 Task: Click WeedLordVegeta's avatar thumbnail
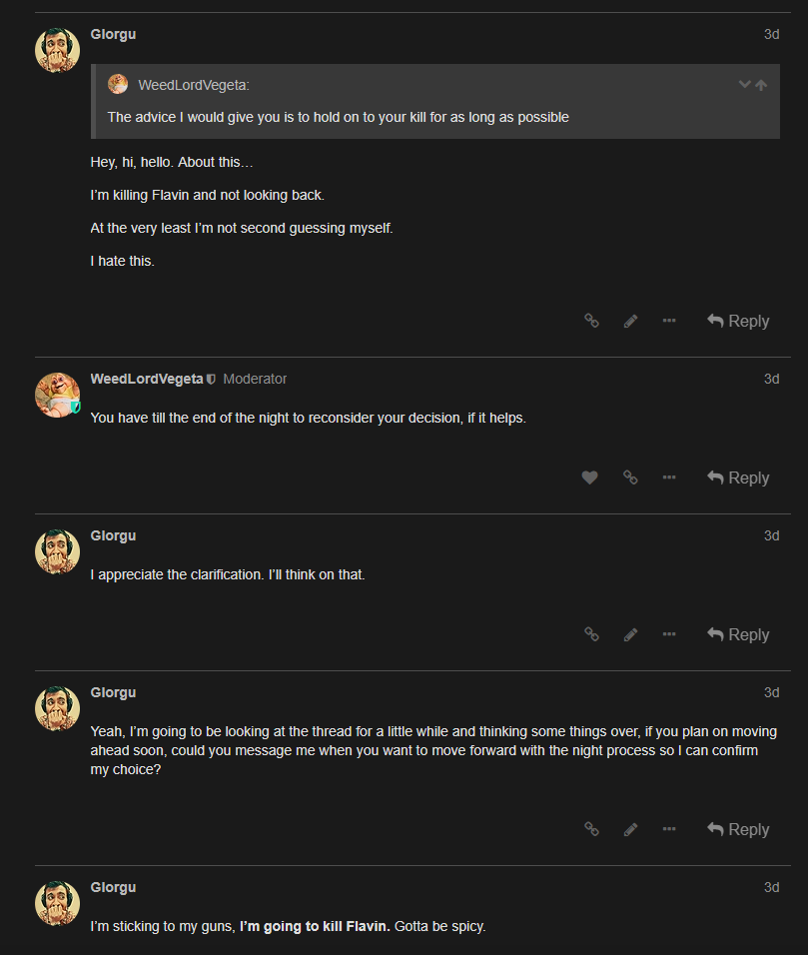coord(57,394)
